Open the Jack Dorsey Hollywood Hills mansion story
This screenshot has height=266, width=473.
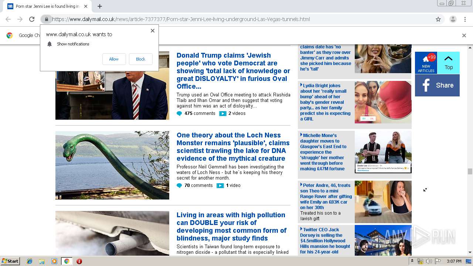pyautogui.click(x=325, y=241)
